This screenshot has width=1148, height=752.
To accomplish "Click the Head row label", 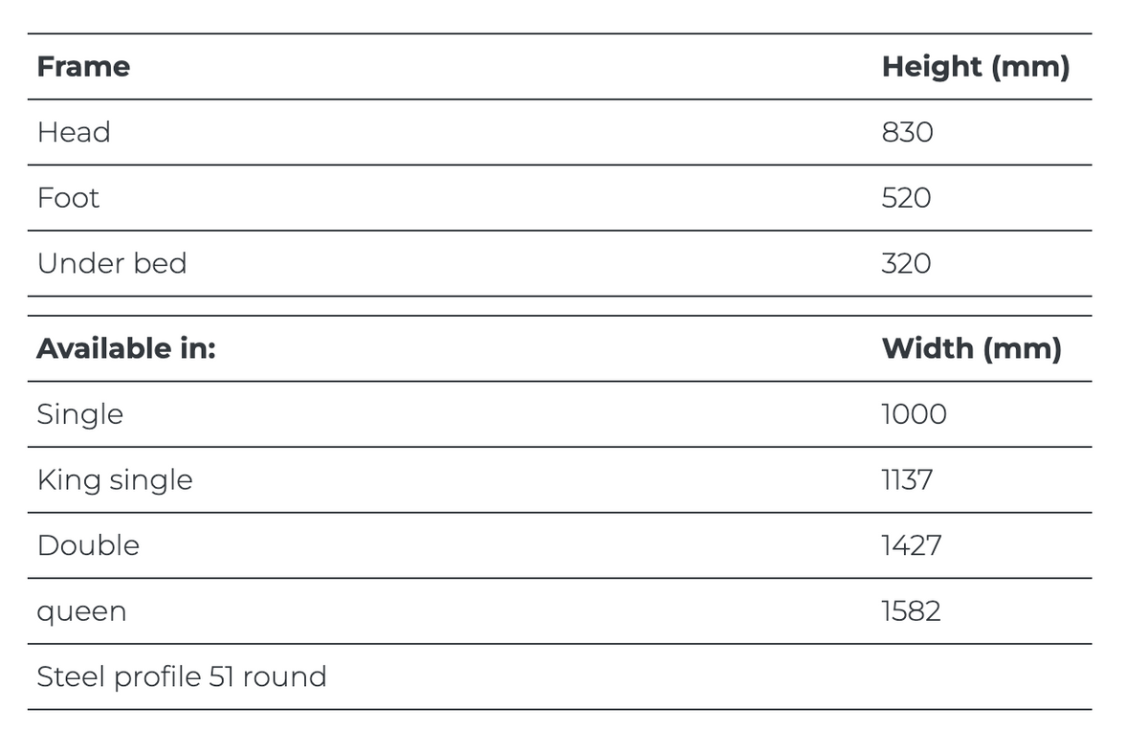I will click(74, 132).
